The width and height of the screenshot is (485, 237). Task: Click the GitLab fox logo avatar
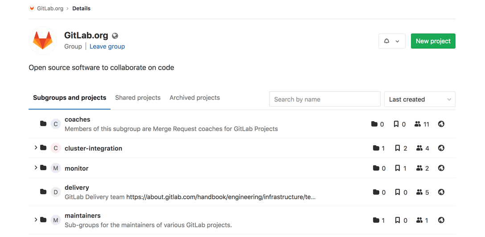43,41
